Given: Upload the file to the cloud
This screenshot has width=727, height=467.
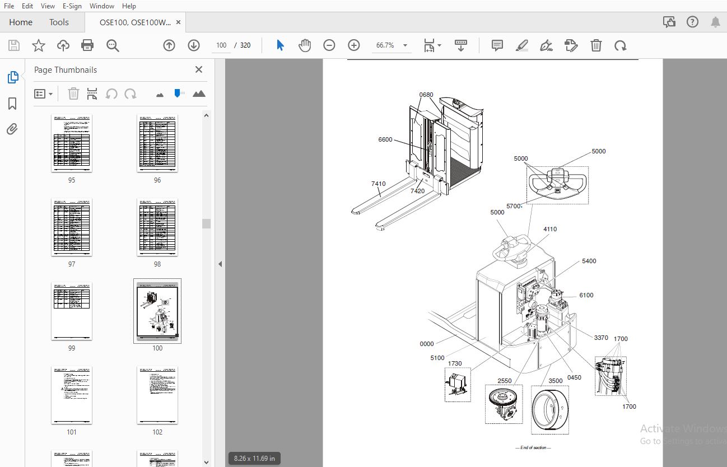Looking at the screenshot, I should tap(63, 45).
